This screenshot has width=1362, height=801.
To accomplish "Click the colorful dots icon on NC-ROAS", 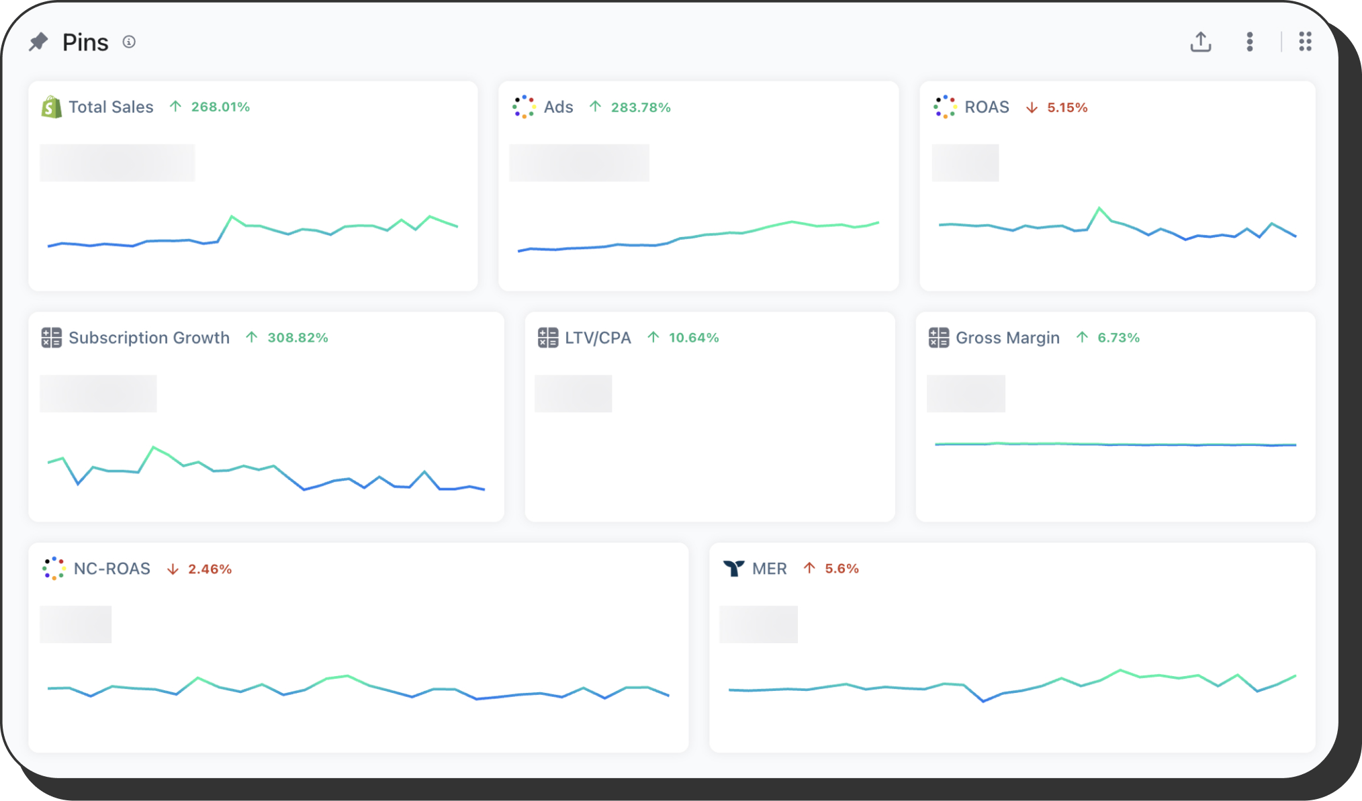I will (x=53, y=569).
